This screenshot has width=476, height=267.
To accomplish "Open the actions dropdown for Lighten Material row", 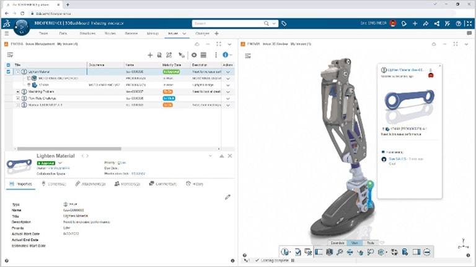I will (x=227, y=72).
